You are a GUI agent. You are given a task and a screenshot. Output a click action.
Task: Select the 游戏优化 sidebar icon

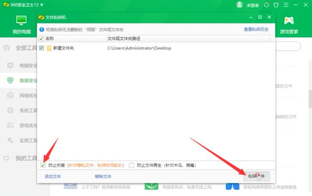10,125
